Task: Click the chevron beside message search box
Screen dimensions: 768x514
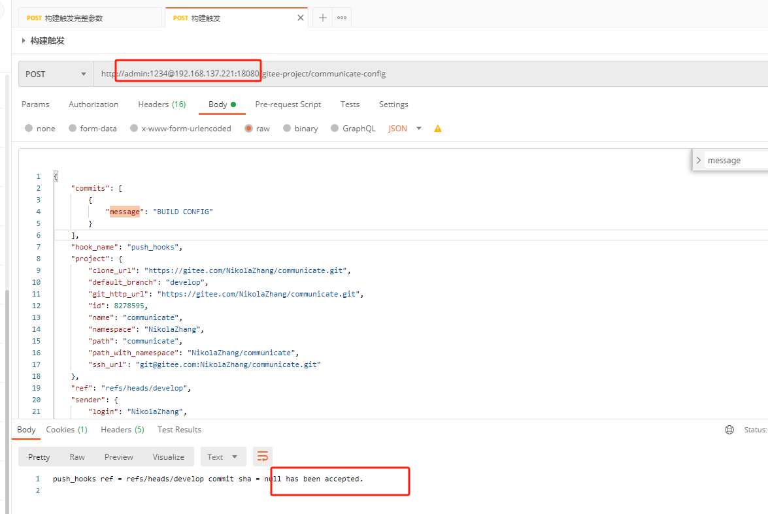Action: click(x=699, y=160)
